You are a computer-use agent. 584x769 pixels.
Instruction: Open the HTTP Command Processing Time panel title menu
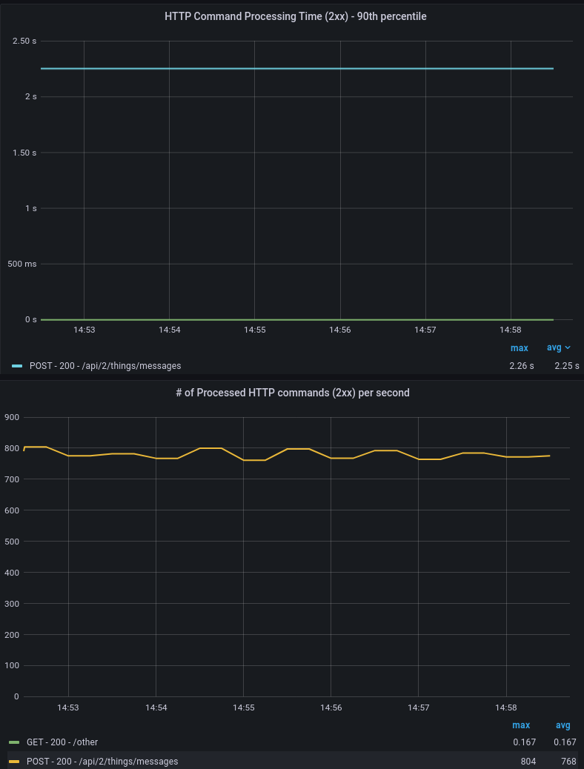click(295, 16)
